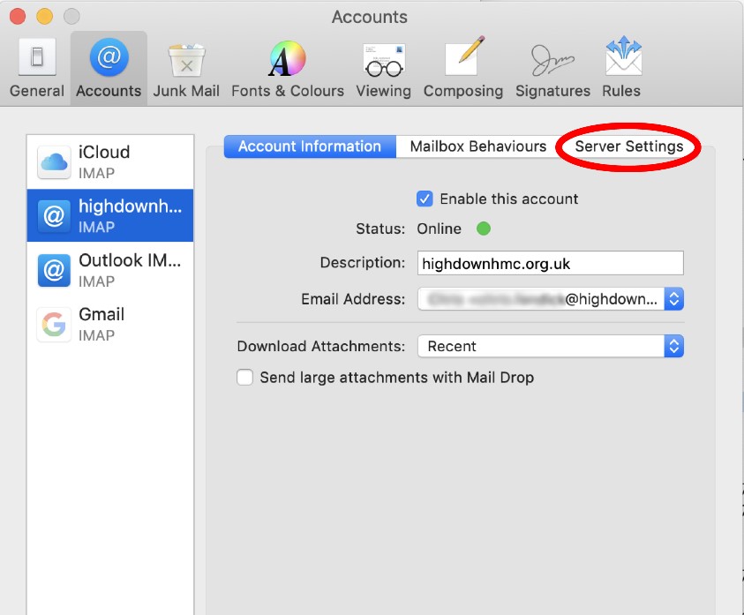Screen dimensions: 744x615
Task: Switch to the Account Information tab
Action: [x=310, y=146]
